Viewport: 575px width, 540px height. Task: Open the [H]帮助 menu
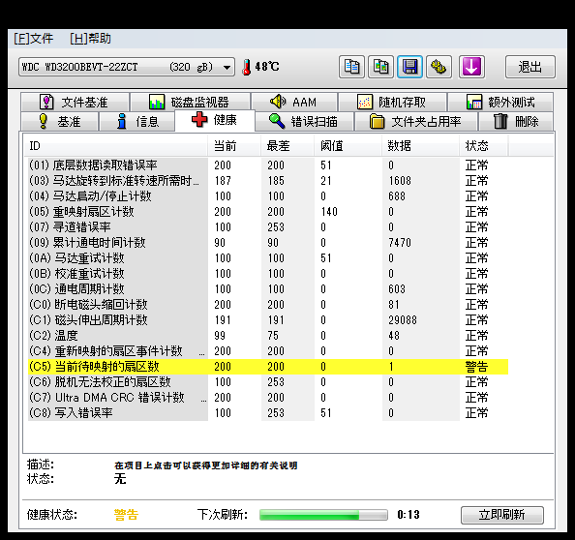90,39
